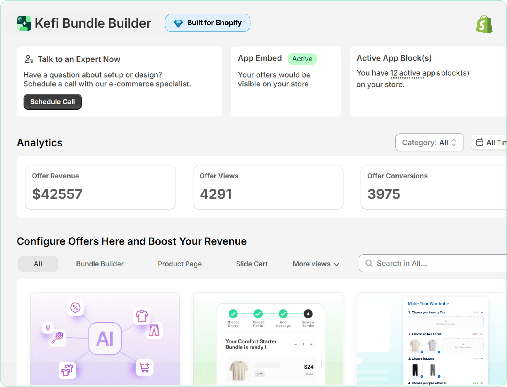This screenshot has width=507, height=387.
Task: Select the beige T-shirt in wardrobe card
Action: (x=415, y=346)
